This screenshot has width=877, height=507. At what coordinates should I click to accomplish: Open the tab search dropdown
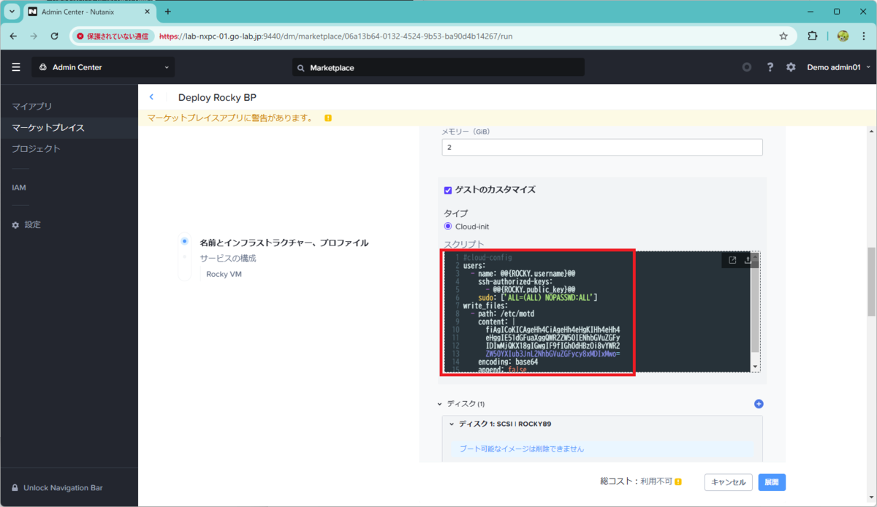click(12, 12)
